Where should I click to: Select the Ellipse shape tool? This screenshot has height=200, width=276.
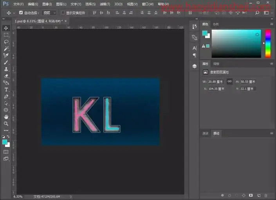[x=6, y=110]
